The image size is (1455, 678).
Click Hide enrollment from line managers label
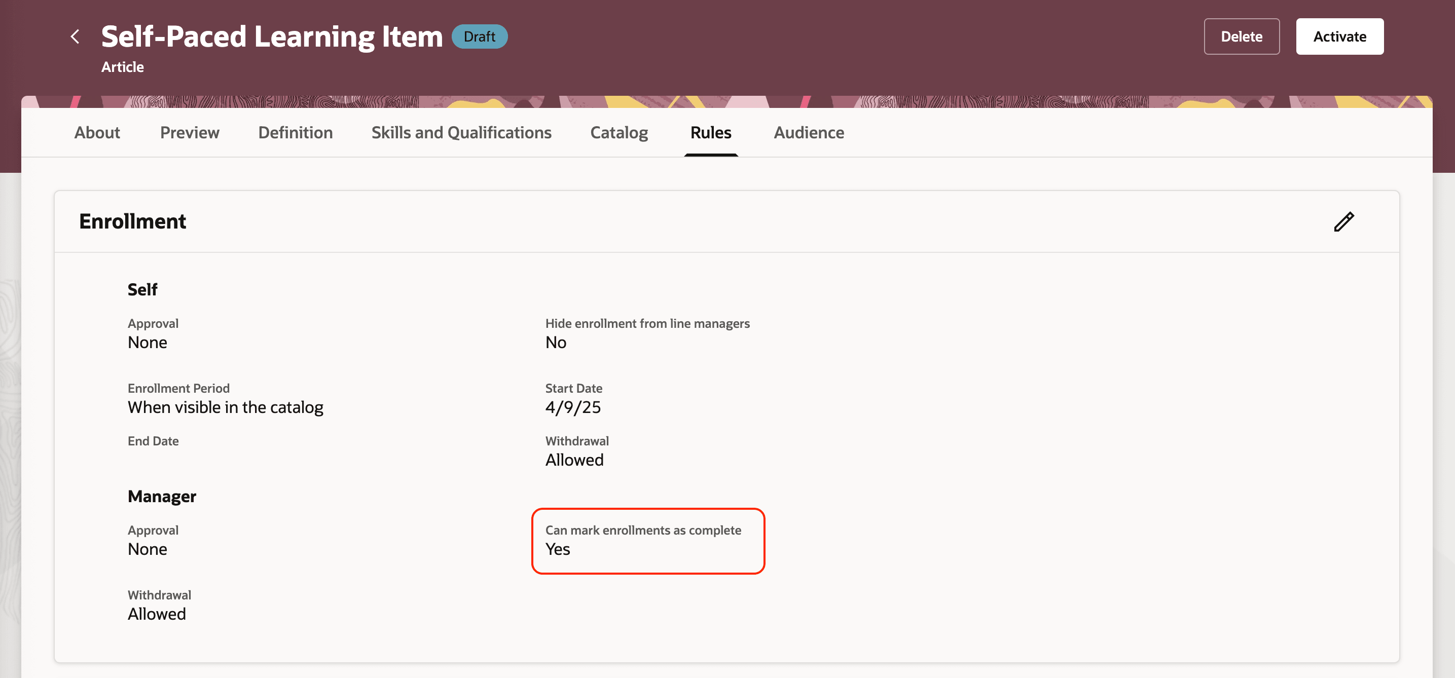coord(647,323)
